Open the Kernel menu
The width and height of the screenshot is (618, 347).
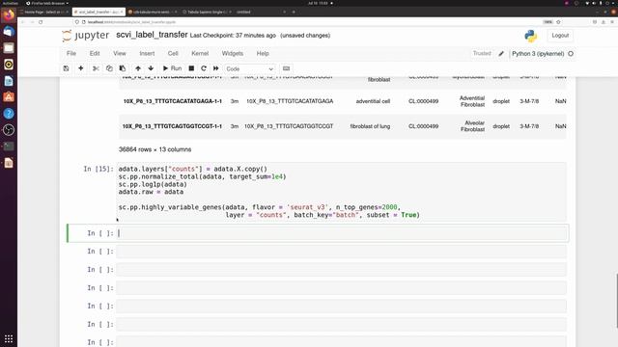[x=200, y=54]
